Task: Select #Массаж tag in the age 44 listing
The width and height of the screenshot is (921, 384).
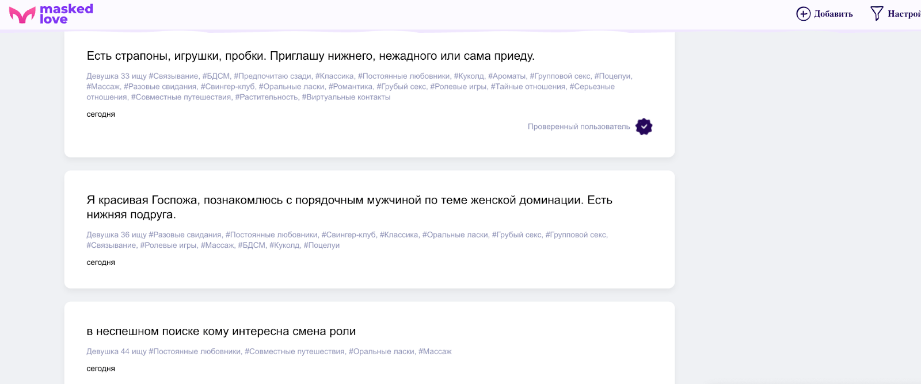Action: pos(435,351)
